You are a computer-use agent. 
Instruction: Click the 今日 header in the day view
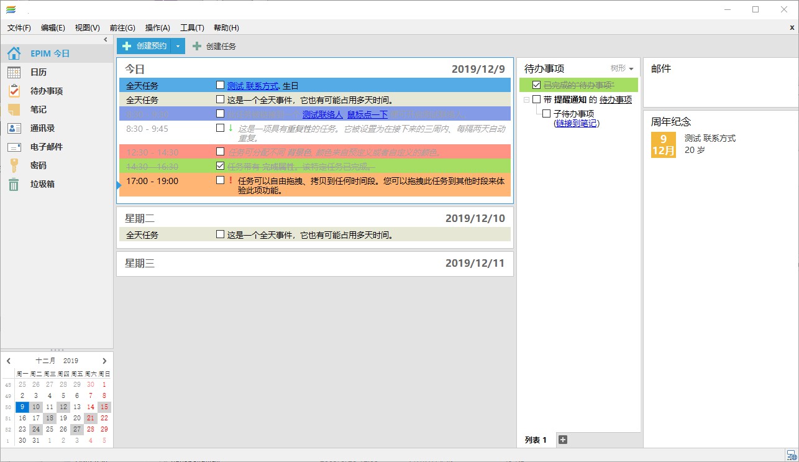click(x=135, y=69)
